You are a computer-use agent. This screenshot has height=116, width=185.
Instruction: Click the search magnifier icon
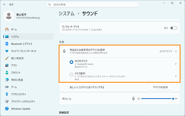point(50,4)
